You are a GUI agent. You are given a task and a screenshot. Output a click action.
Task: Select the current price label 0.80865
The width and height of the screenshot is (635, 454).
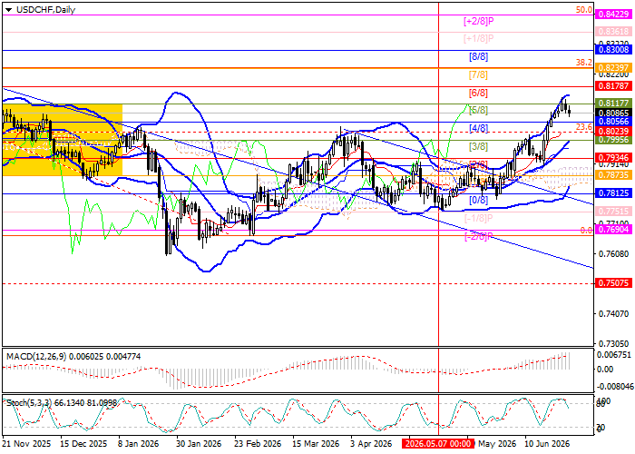pyautogui.click(x=613, y=113)
